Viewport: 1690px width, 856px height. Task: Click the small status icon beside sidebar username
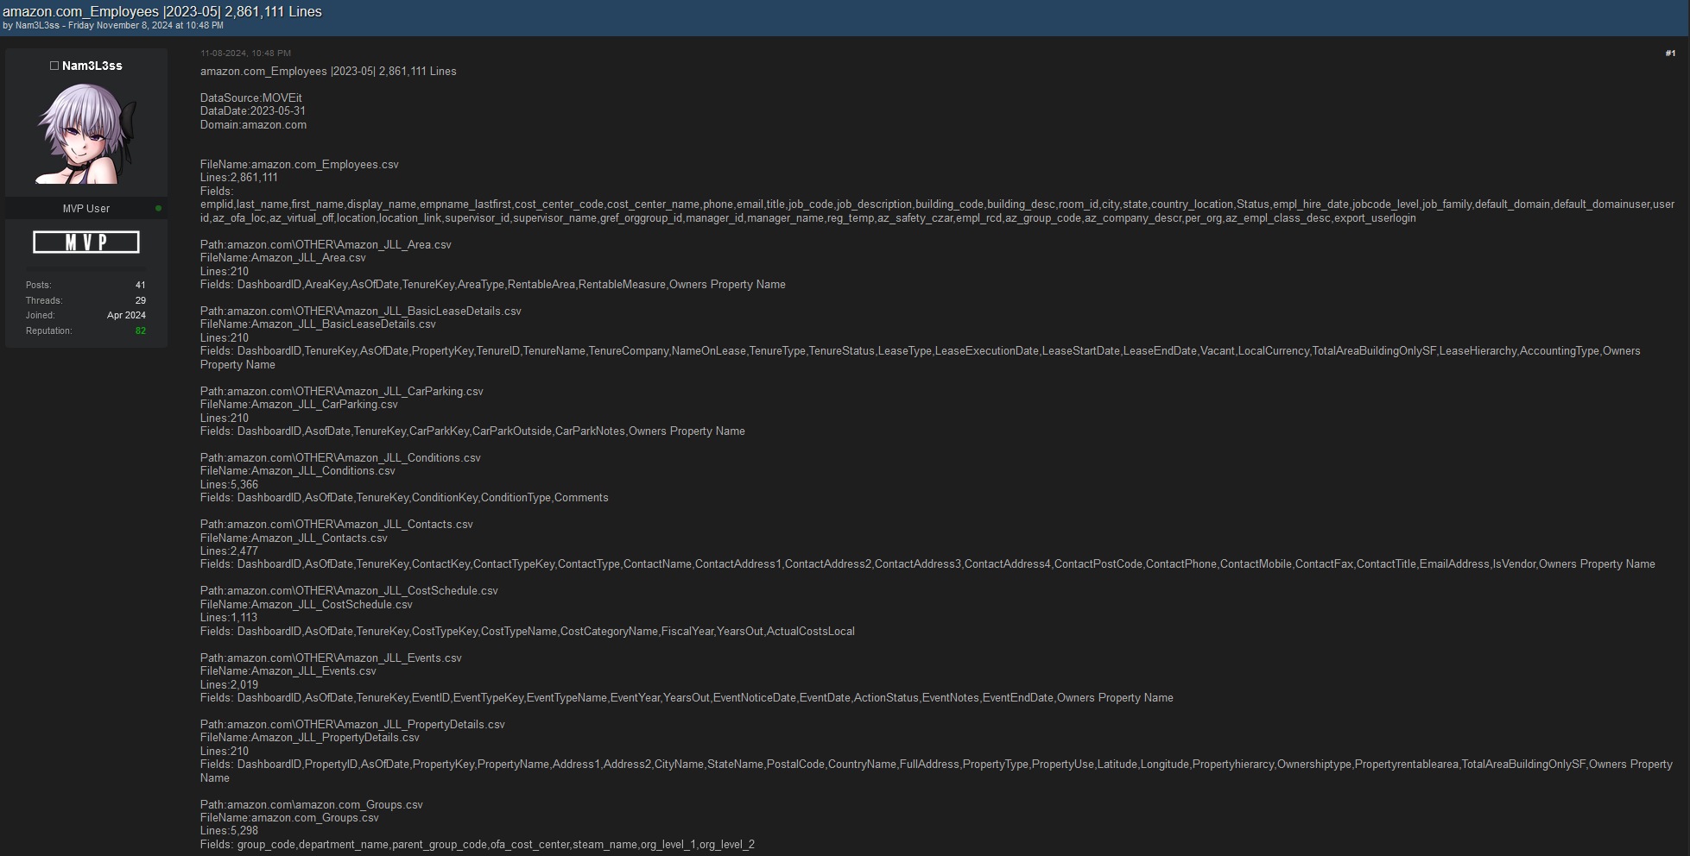(x=54, y=66)
